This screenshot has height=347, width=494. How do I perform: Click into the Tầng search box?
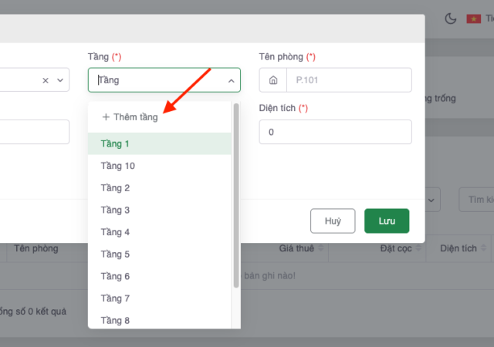pos(158,80)
